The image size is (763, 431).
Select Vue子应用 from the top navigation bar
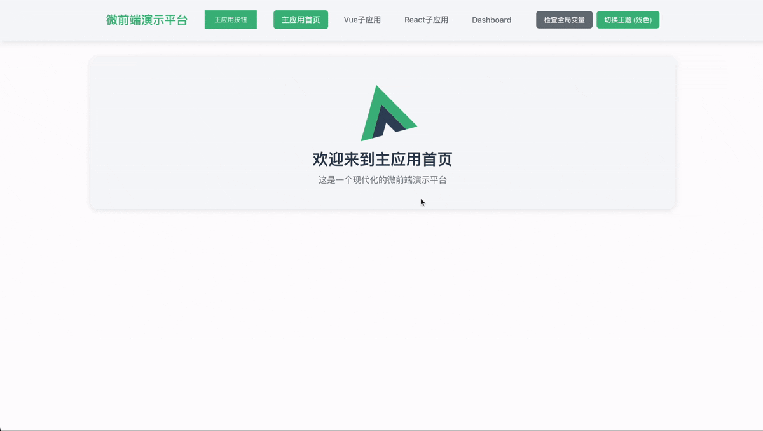362,20
